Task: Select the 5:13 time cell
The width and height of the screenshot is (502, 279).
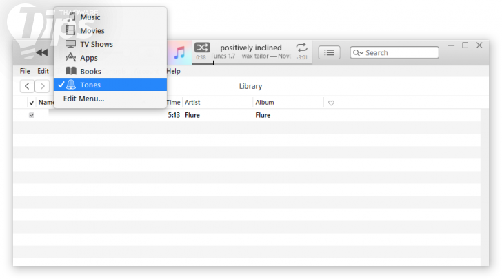Action: [x=174, y=115]
